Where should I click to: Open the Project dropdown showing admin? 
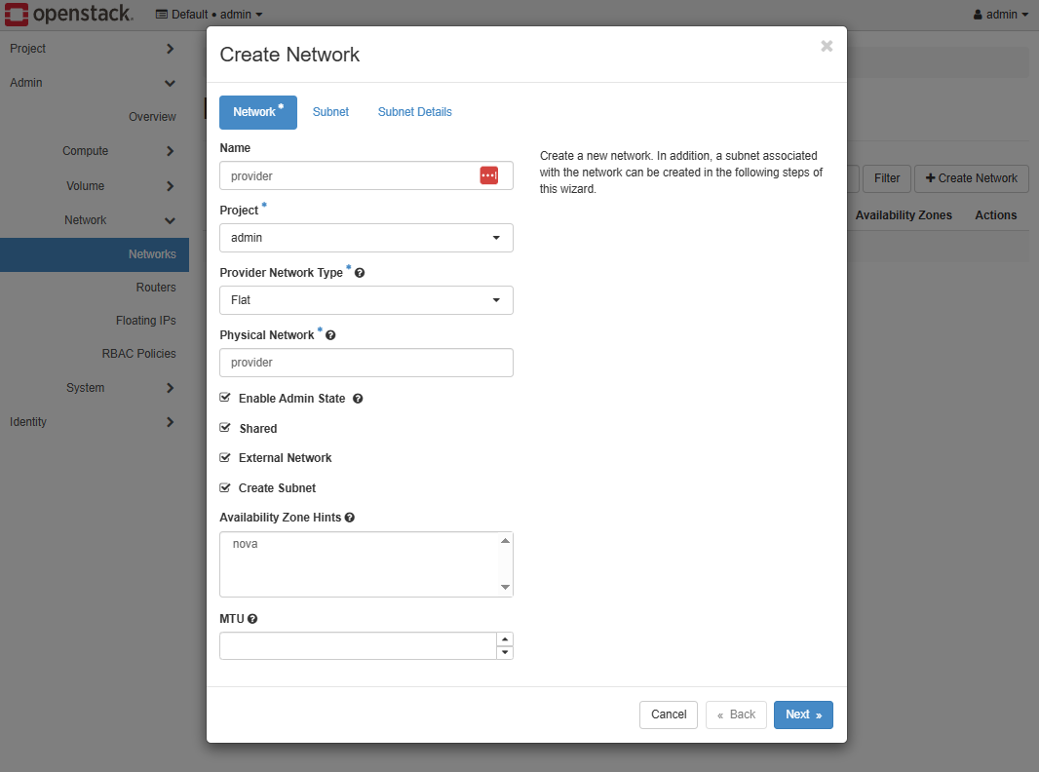tap(366, 238)
